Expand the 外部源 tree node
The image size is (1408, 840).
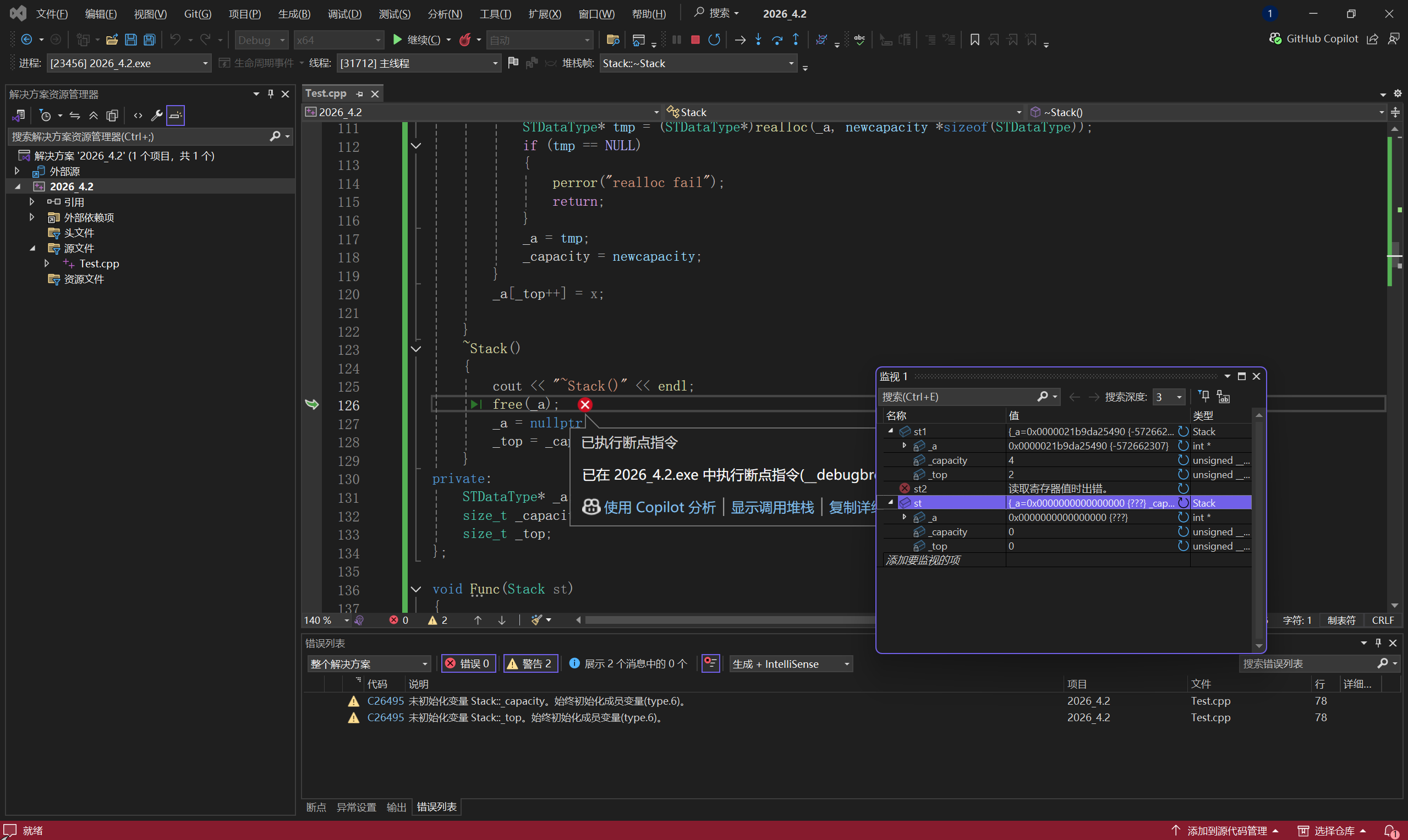[x=17, y=171]
